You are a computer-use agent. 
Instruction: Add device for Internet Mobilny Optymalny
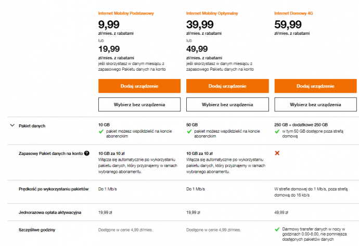coord(227,86)
